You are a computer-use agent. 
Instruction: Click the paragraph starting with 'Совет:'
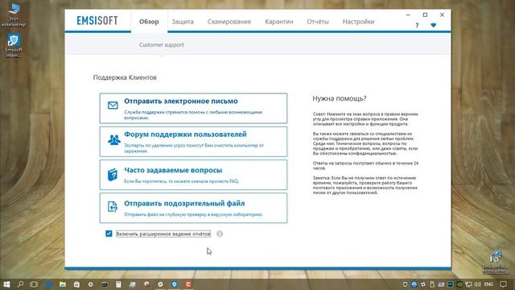point(365,119)
